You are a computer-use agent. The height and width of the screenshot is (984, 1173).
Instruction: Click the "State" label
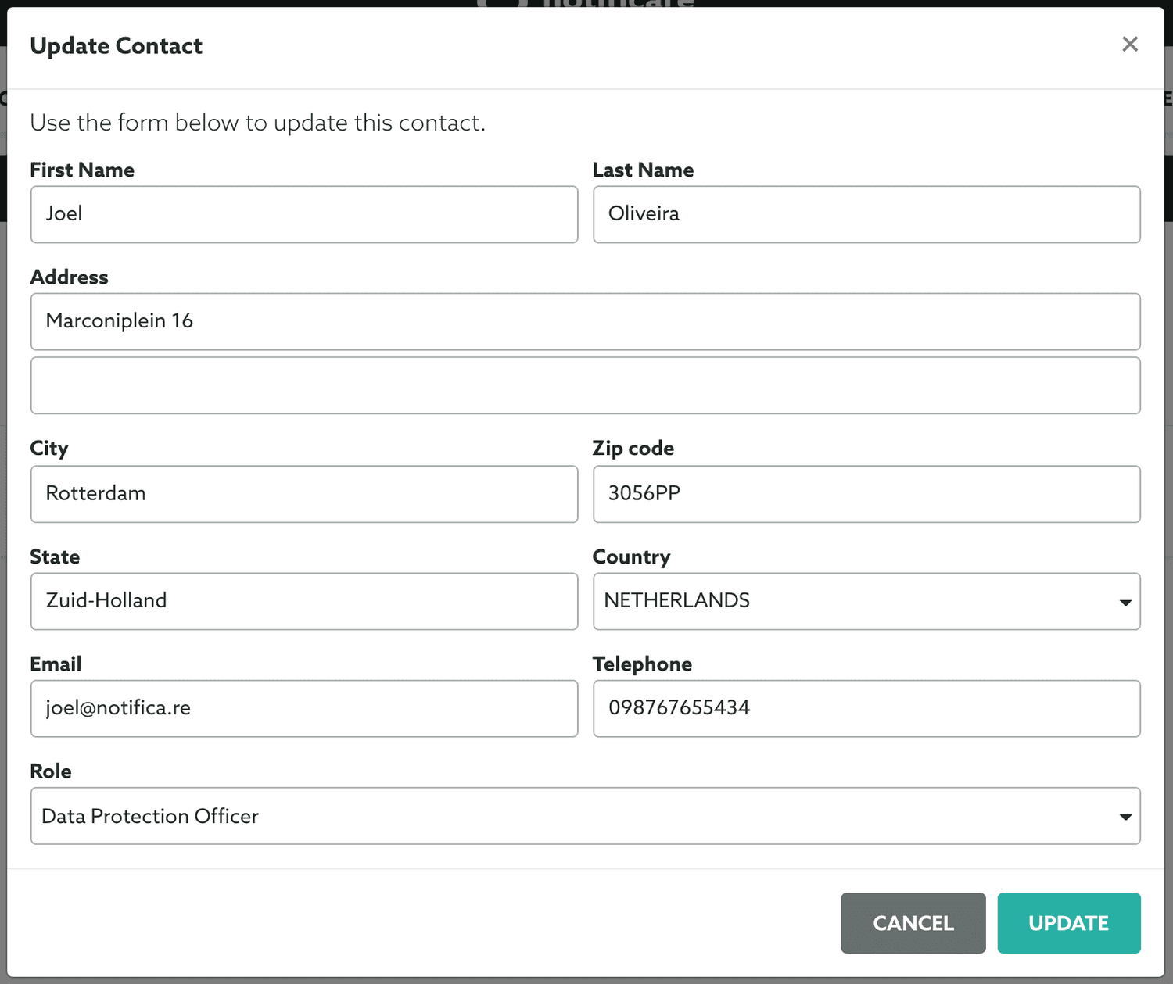point(55,556)
